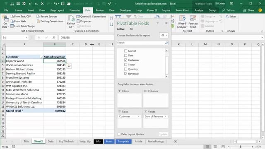Select cell with Harlem Globetrotters
The height and width of the screenshot is (149, 265).
tap(24, 69)
